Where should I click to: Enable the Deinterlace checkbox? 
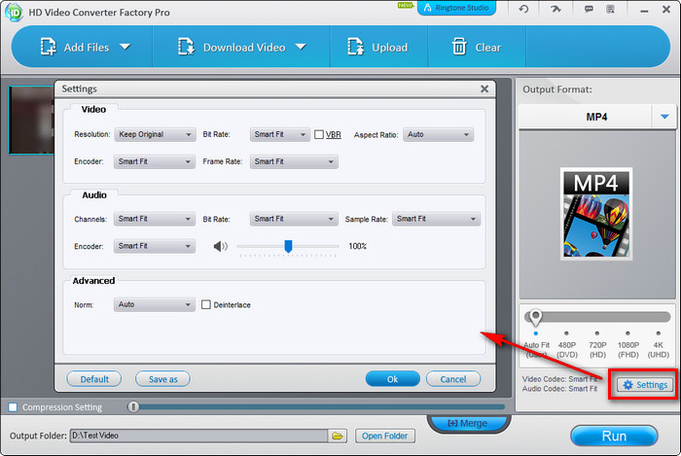(x=206, y=304)
